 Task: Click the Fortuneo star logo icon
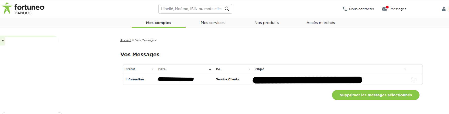[7, 8]
